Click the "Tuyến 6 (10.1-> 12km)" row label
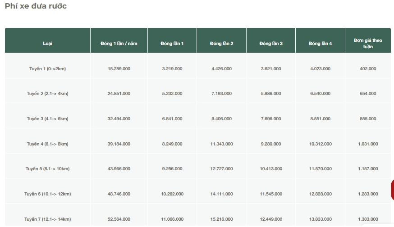The image size is (394, 227). (47, 194)
